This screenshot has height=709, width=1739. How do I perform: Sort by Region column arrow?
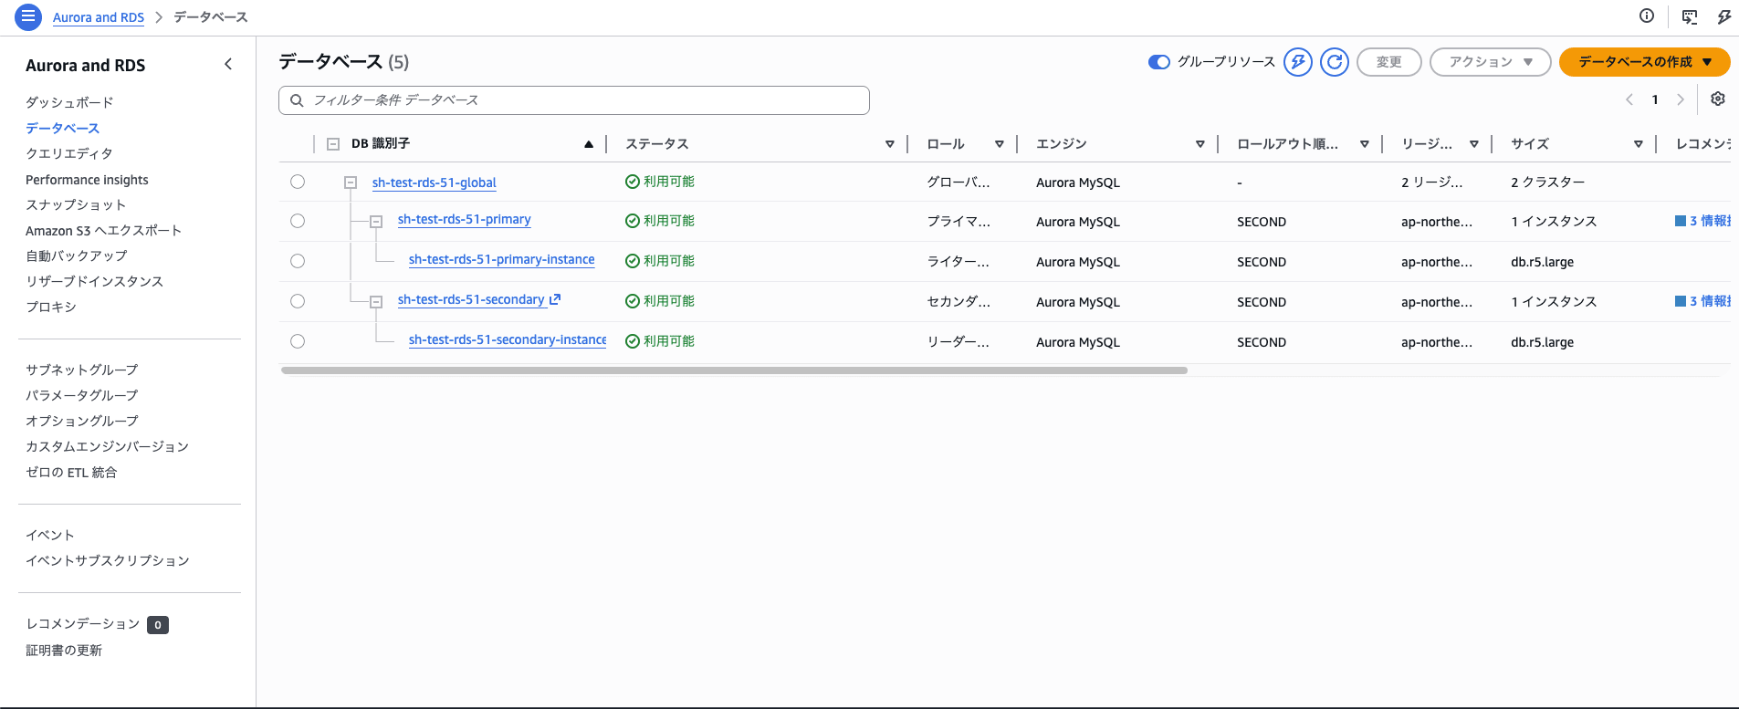1474,144
